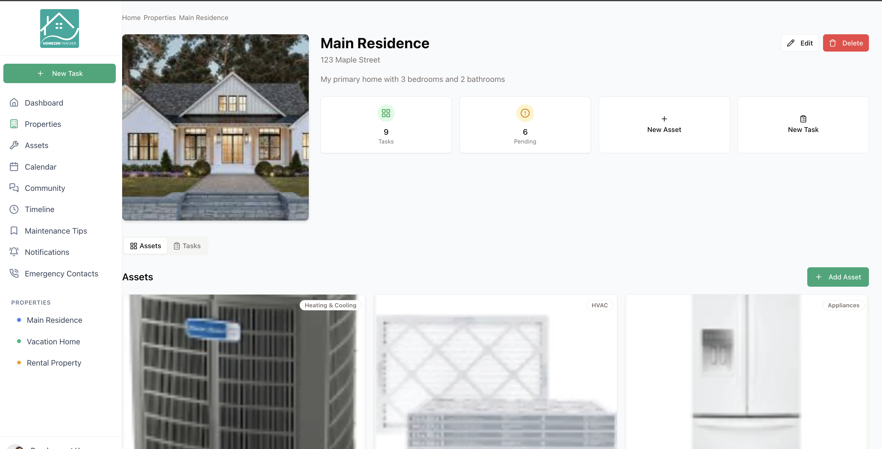The width and height of the screenshot is (882, 449).
Task: Select the Assets wrench icon
Action: pos(14,145)
